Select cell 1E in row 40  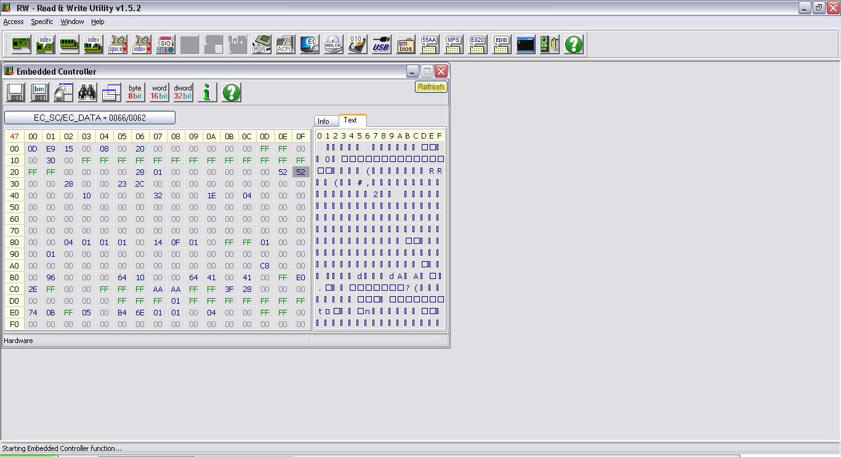[211, 195]
